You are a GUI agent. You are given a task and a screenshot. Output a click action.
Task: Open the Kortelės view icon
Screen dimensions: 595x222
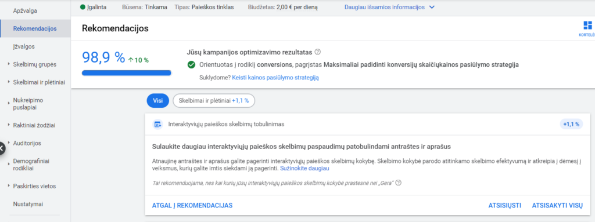(x=587, y=26)
